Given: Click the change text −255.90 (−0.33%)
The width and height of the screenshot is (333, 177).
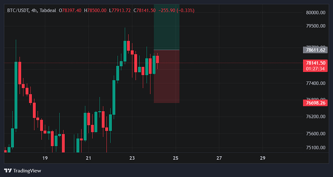Looking at the screenshot, I should click(177, 11).
